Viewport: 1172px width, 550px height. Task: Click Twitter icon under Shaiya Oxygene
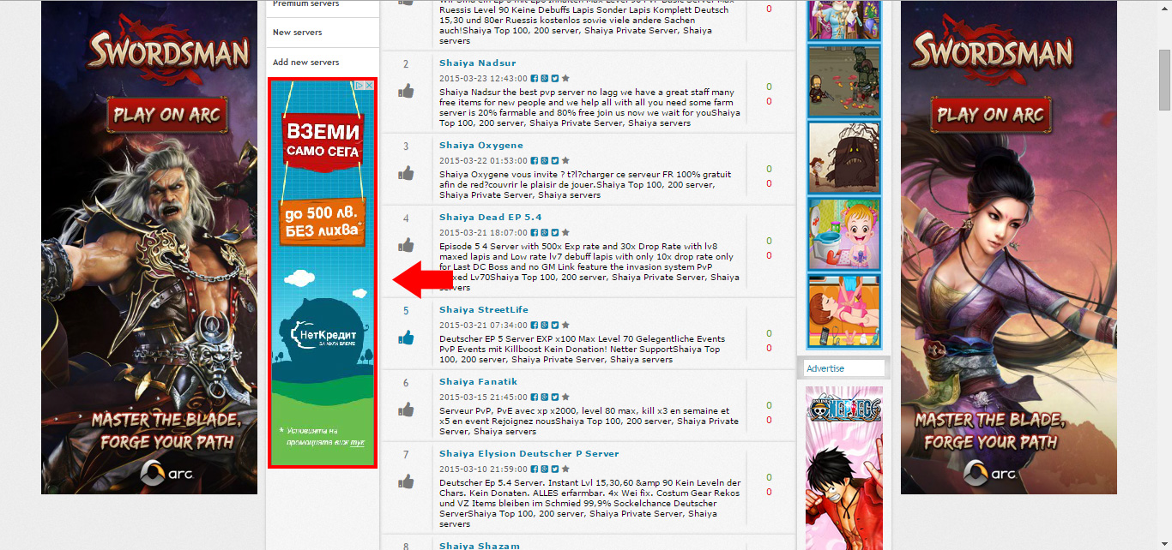tap(555, 160)
